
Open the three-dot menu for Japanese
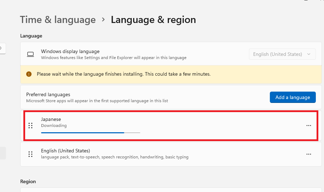309,126
